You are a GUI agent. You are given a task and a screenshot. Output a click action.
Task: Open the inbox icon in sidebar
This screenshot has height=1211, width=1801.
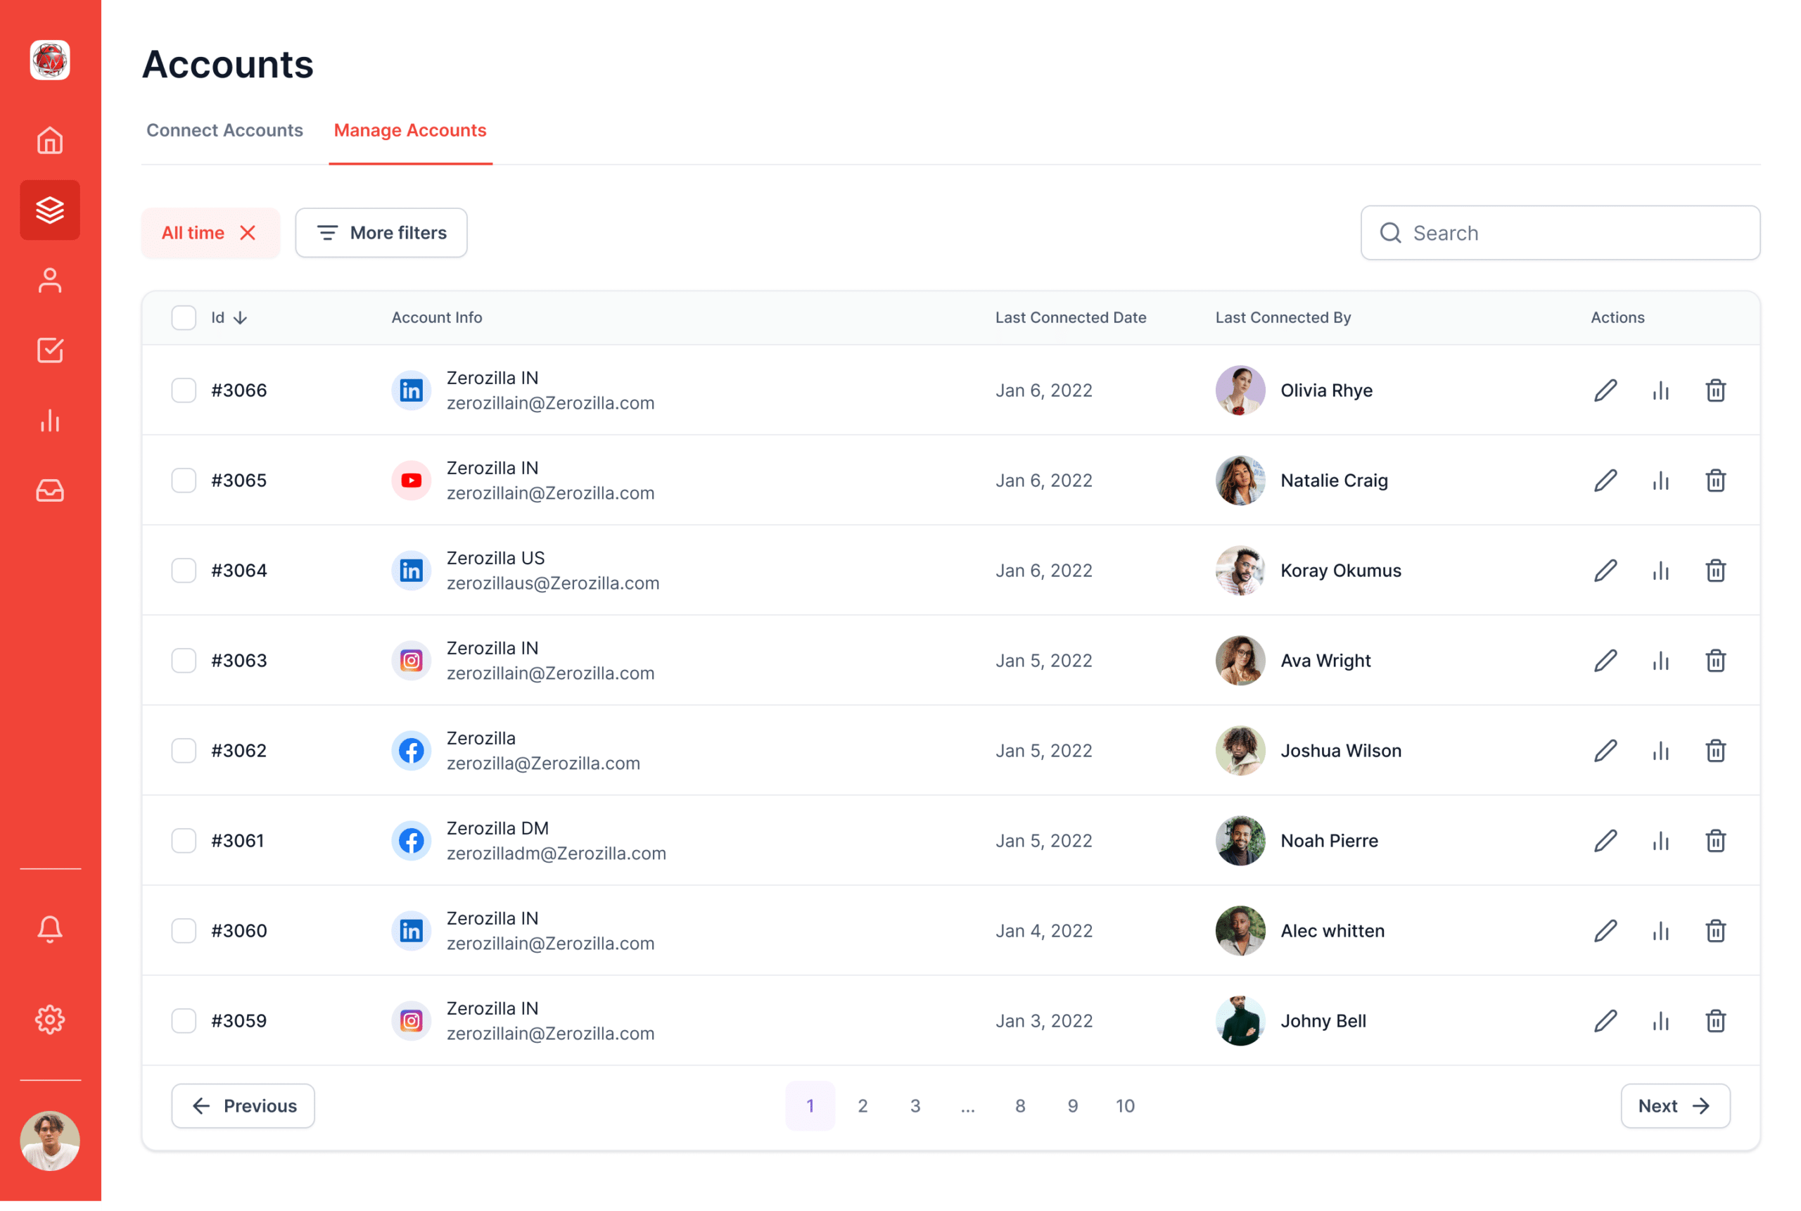[50, 490]
